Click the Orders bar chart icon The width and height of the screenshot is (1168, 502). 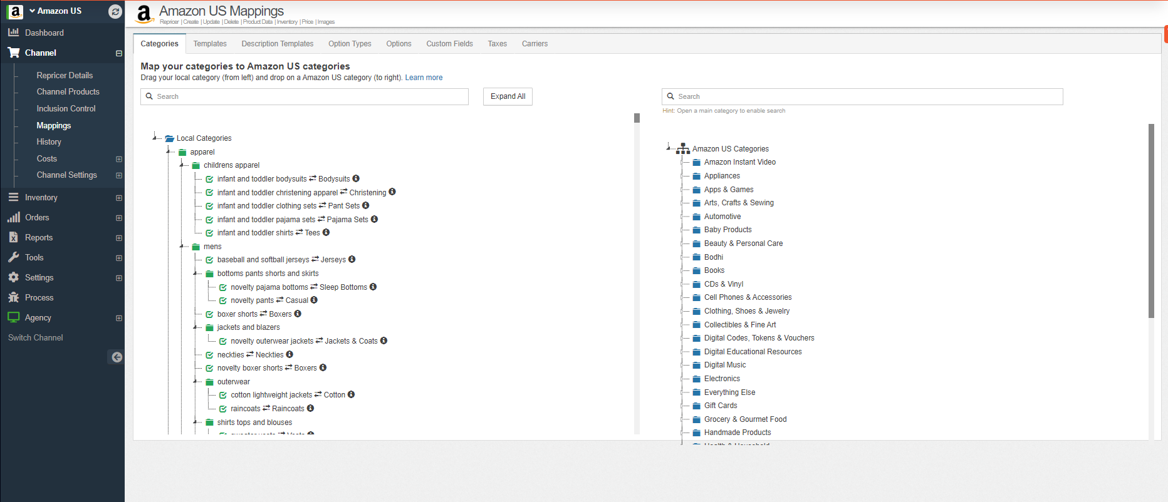click(13, 217)
